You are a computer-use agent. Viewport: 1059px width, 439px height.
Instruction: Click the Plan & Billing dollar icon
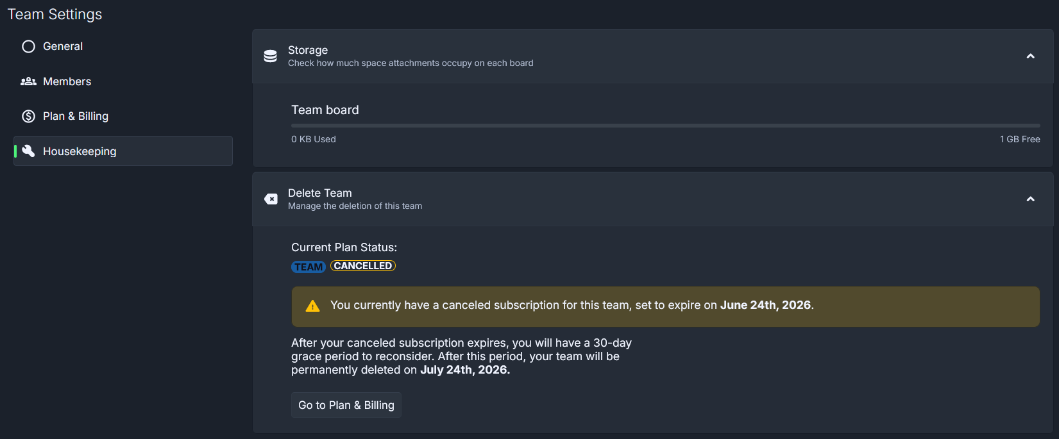tap(28, 116)
